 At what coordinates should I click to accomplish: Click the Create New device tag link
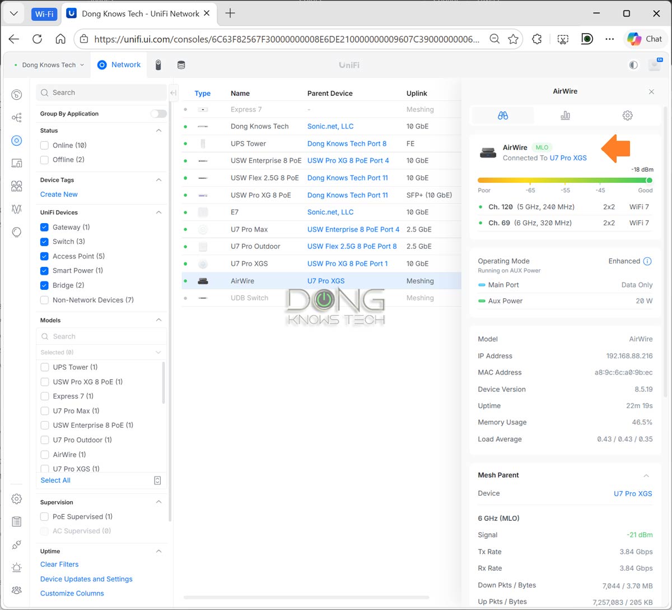coord(59,195)
